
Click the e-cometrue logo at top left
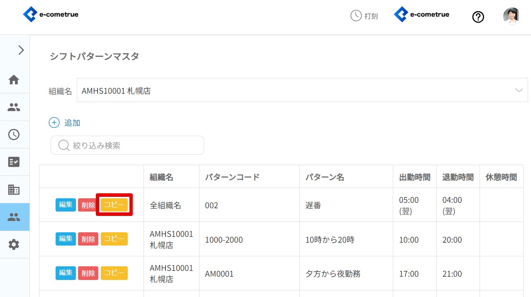51,15
